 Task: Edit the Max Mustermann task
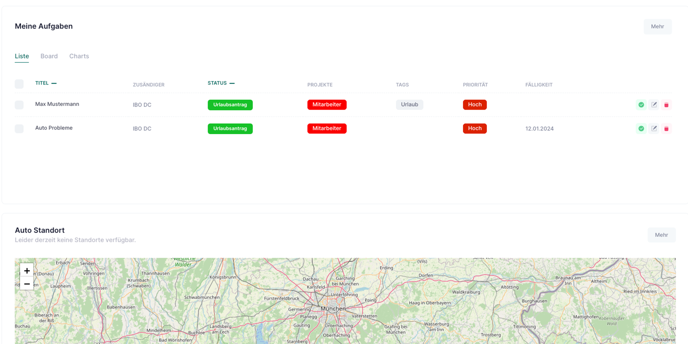[x=654, y=105]
